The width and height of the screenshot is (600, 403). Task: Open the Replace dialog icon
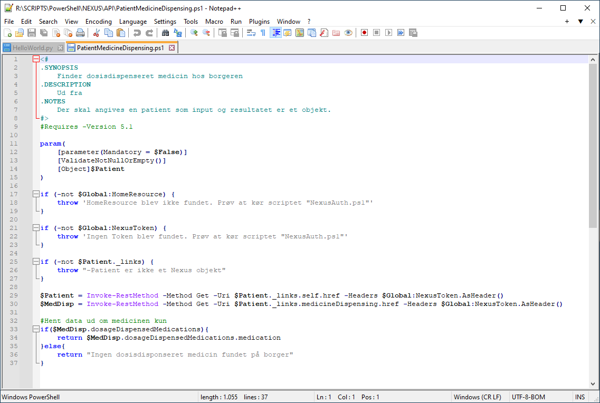click(x=177, y=33)
